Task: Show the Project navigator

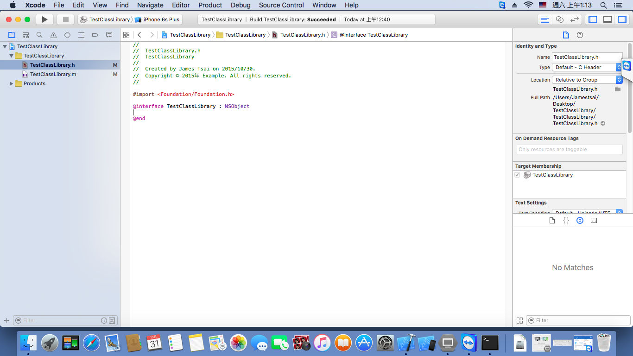Action: pyautogui.click(x=12, y=35)
